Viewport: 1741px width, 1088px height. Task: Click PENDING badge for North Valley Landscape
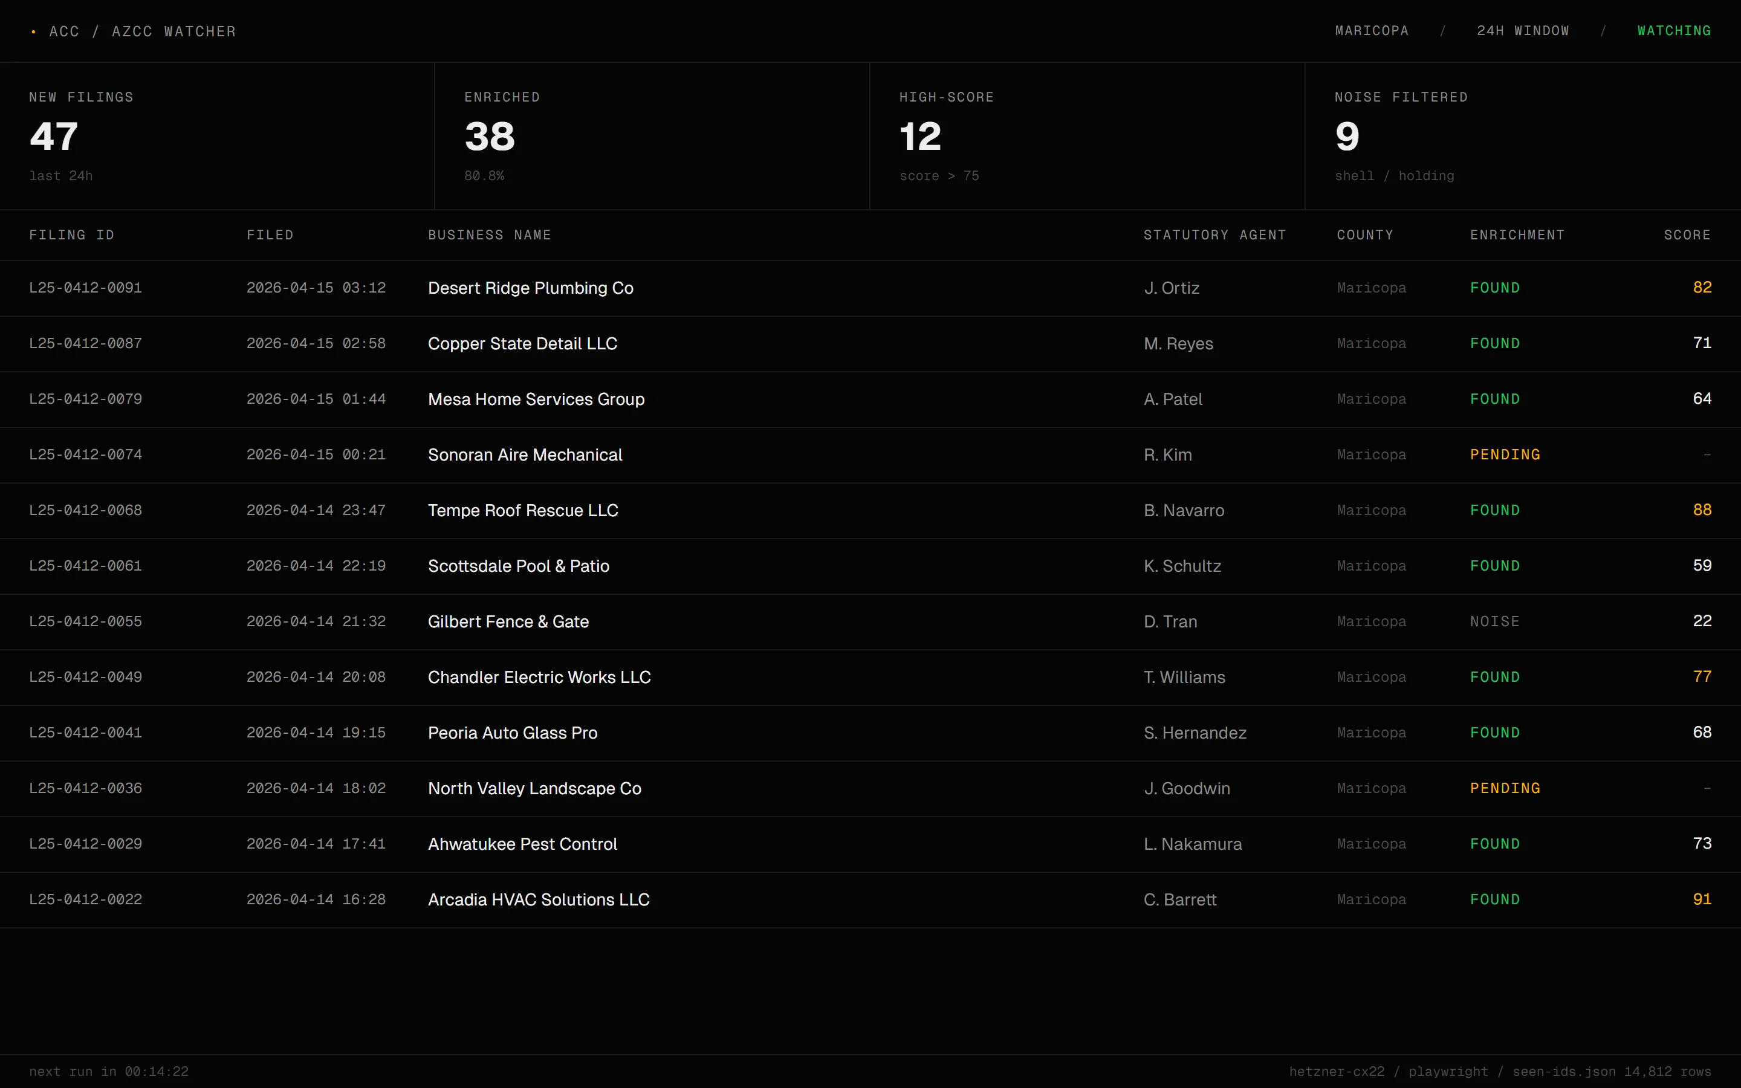point(1504,789)
